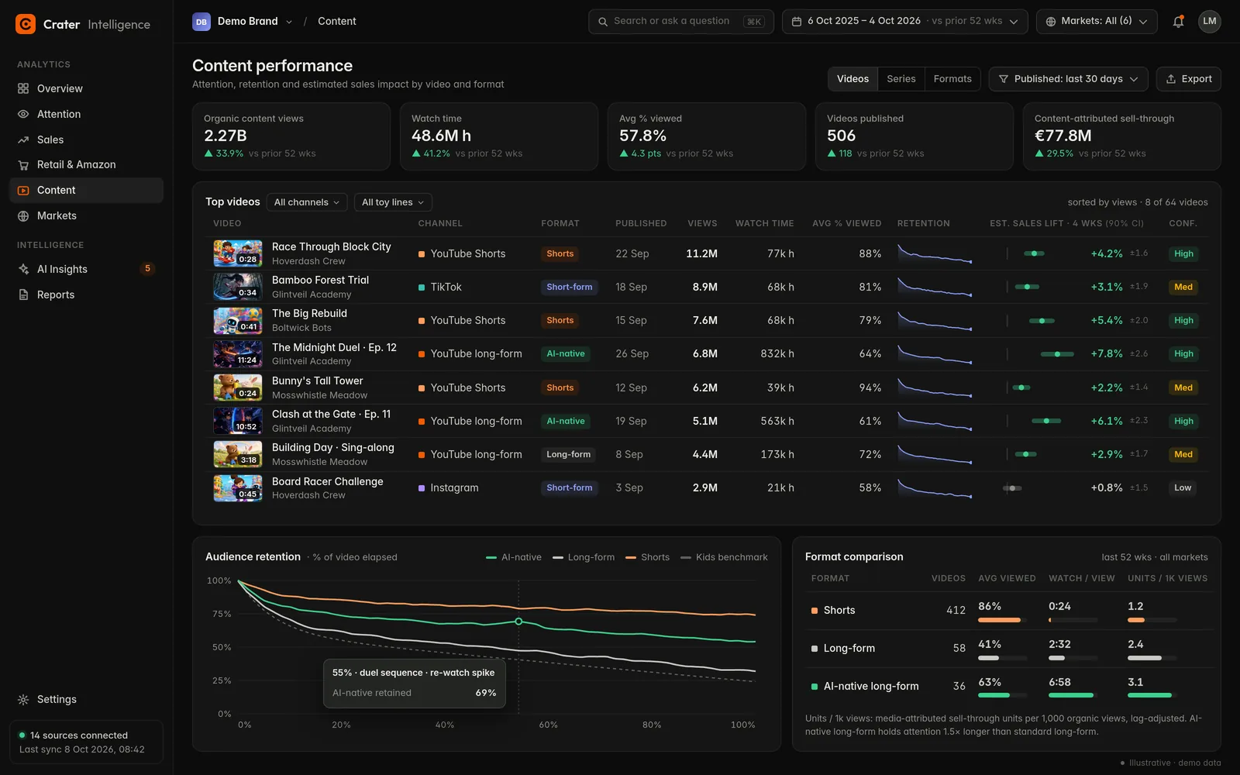
Task: Click the filter funnel icon
Action: click(1004, 79)
